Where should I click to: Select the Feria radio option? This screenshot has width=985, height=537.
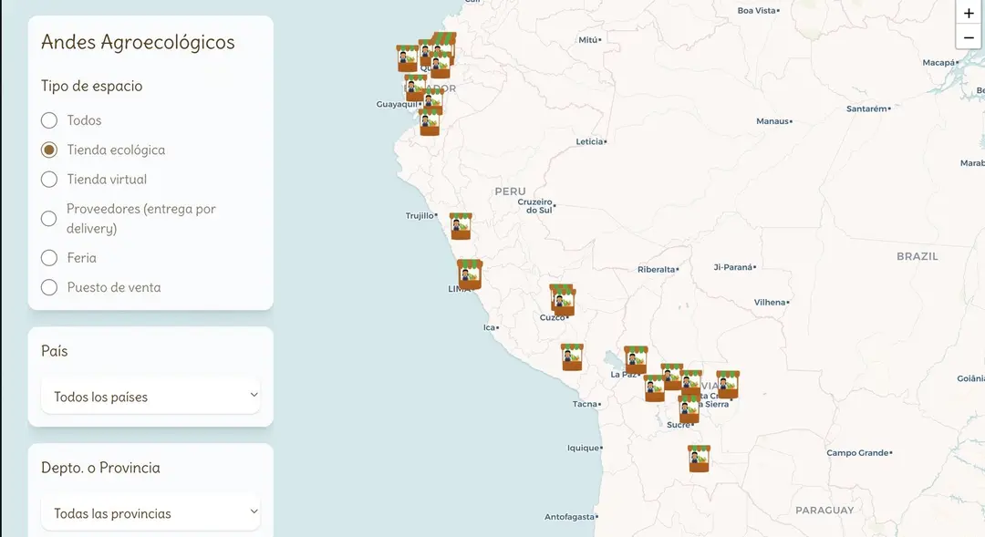(x=49, y=257)
